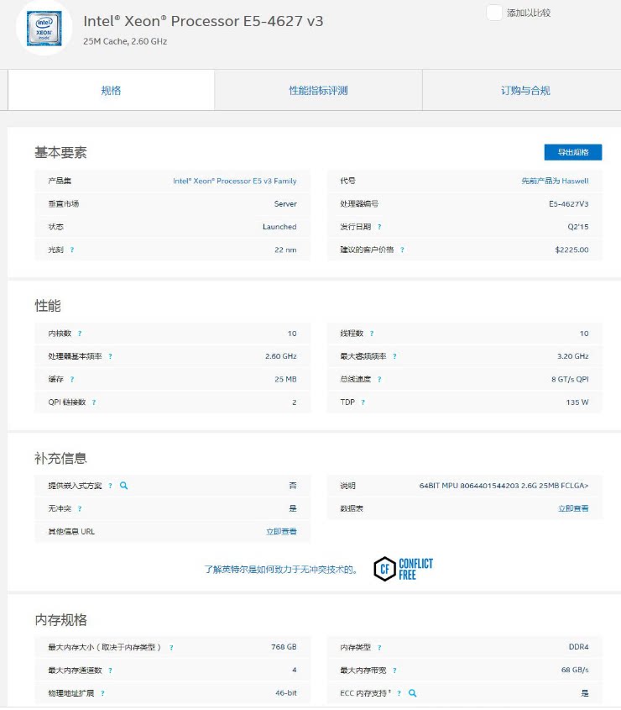The width and height of the screenshot is (621, 710).
Task: Switch to the 规格 tab
Action: pyautogui.click(x=112, y=90)
